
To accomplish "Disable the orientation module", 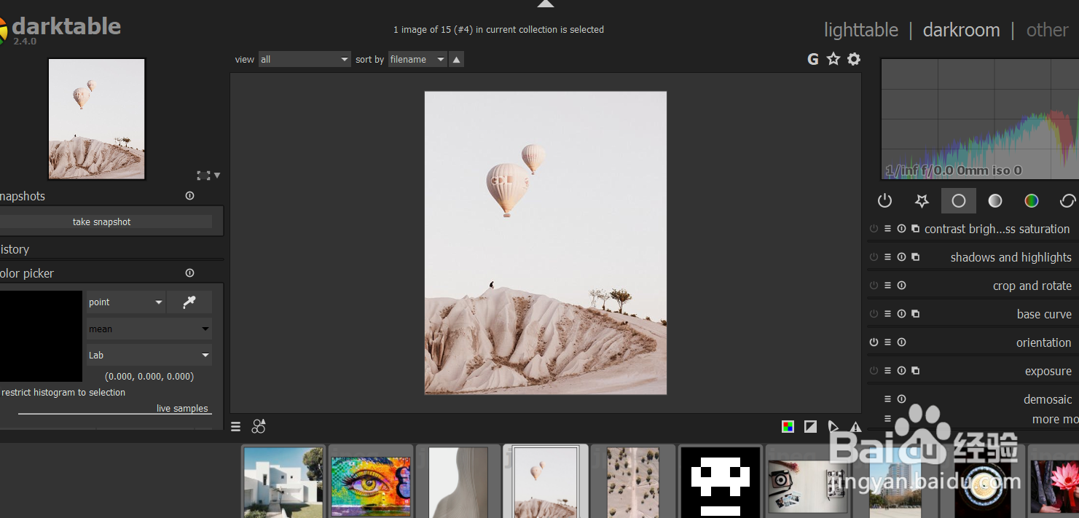I will point(874,342).
